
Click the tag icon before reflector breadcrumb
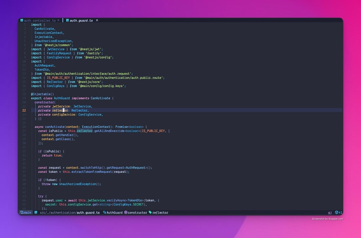[x=150, y=212]
